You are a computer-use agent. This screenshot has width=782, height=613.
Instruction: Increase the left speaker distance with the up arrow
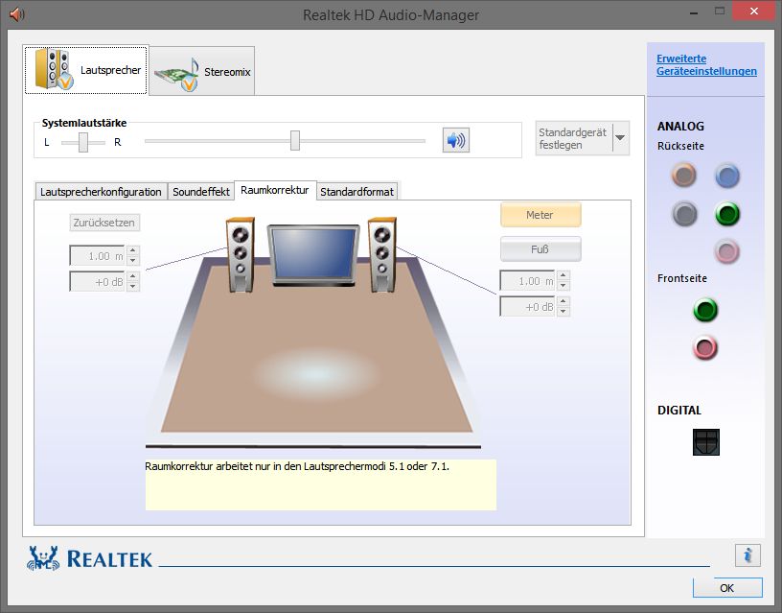point(132,250)
